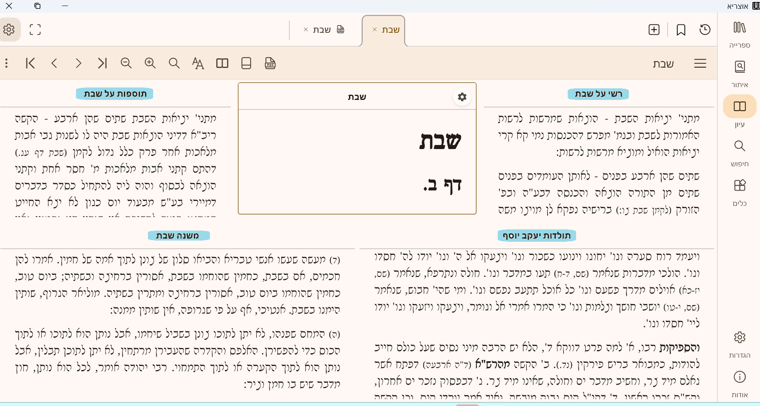The width and height of the screenshot is (760, 406).
Task: Switch to split-column view layout
Action: (222, 63)
